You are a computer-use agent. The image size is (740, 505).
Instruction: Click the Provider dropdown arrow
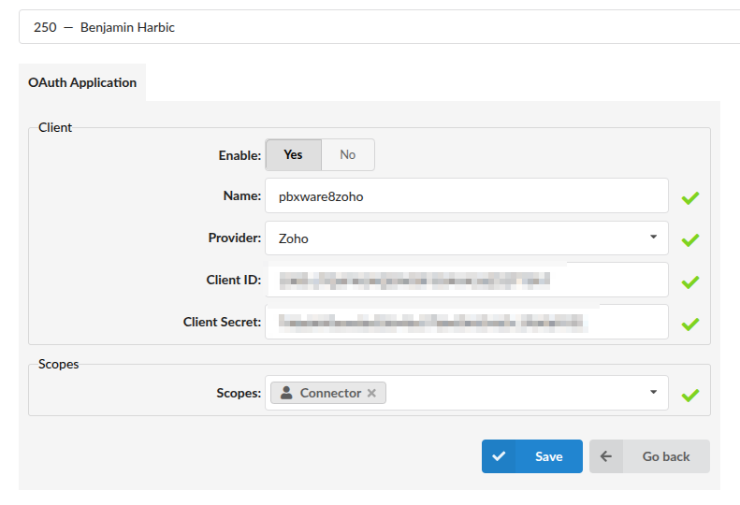coord(653,237)
